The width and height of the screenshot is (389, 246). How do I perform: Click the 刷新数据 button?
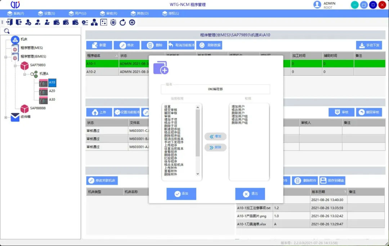209,45
